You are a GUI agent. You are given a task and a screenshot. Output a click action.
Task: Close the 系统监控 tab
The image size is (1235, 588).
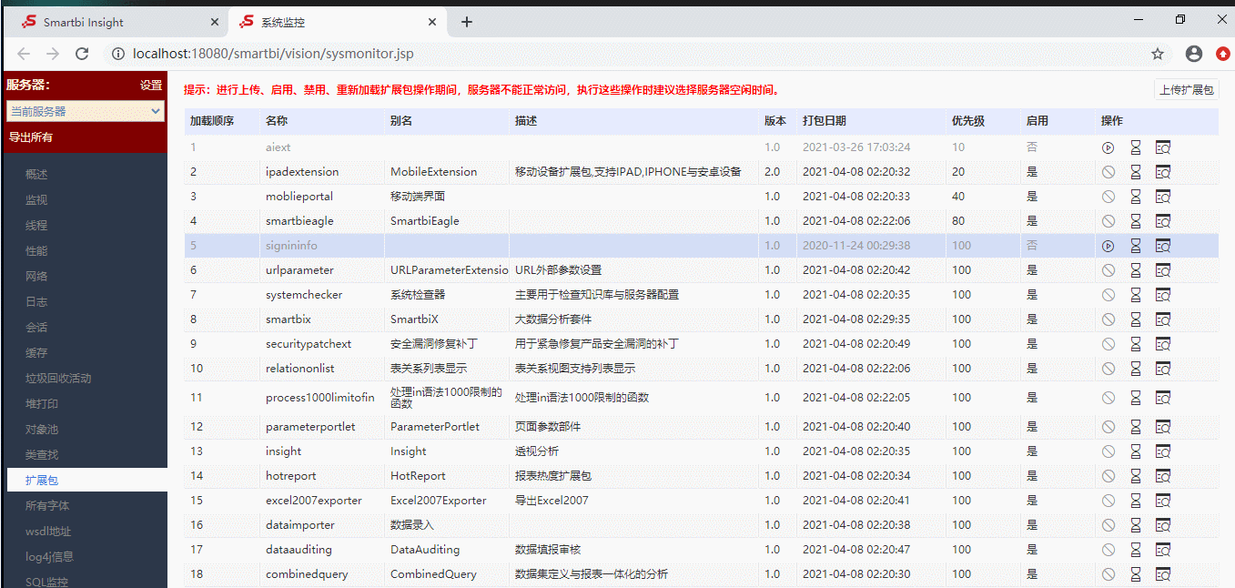tap(432, 22)
